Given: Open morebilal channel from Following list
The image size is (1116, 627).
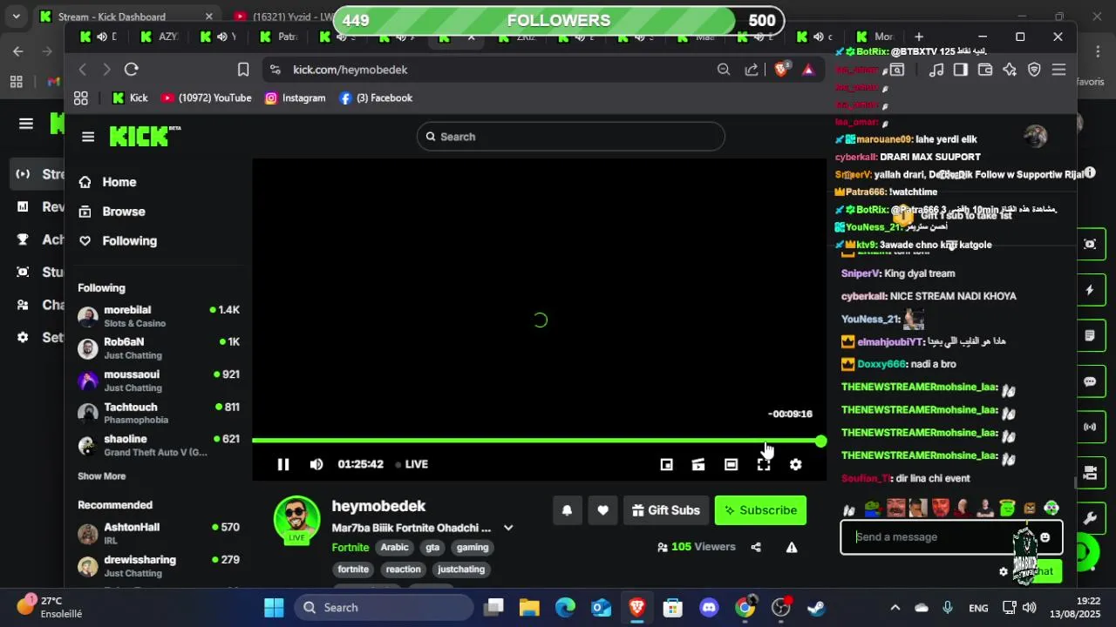Looking at the screenshot, I should (159, 316).
